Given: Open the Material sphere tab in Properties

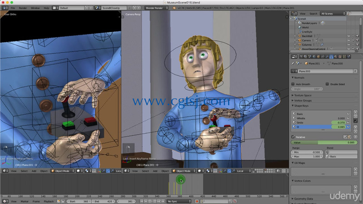Looking at the screenshot, I should pos(336,56).
